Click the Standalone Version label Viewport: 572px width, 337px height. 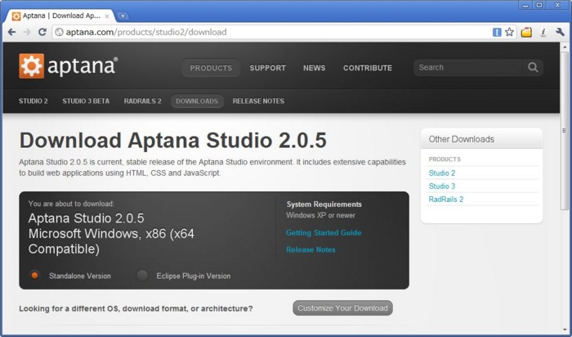80,276
